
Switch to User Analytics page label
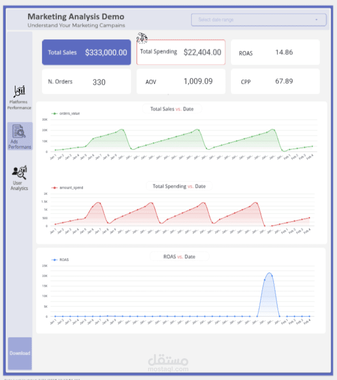point(19,185)
